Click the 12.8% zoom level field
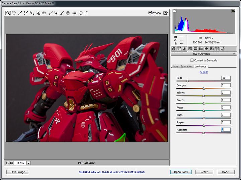The width and height of the screenshot is (241, 180). click(20, 163)
